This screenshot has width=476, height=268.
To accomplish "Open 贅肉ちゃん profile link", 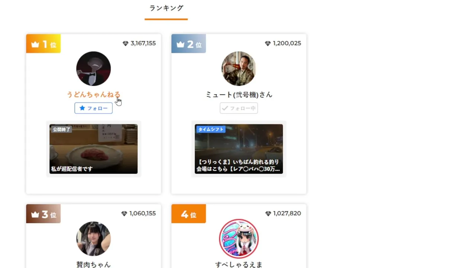I will 93,264.
